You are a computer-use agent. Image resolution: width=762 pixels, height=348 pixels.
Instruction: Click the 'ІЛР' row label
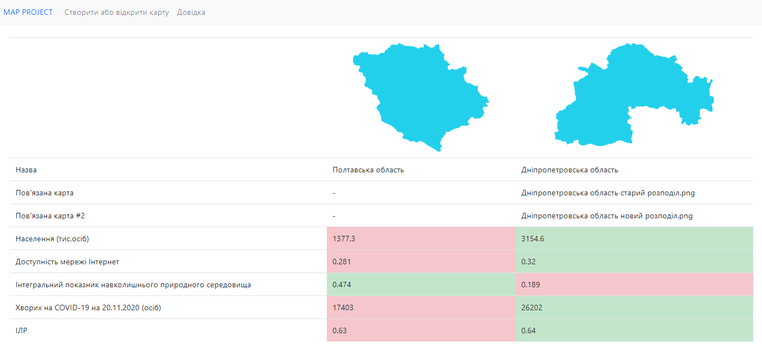coord(21,330)
